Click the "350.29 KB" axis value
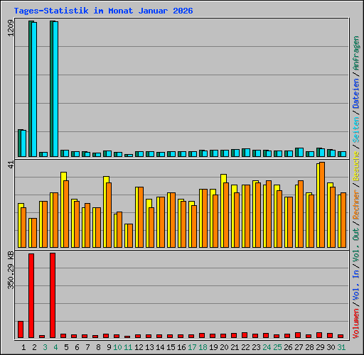This screenshot has height=355, width=364. click(x=11, y=271)
